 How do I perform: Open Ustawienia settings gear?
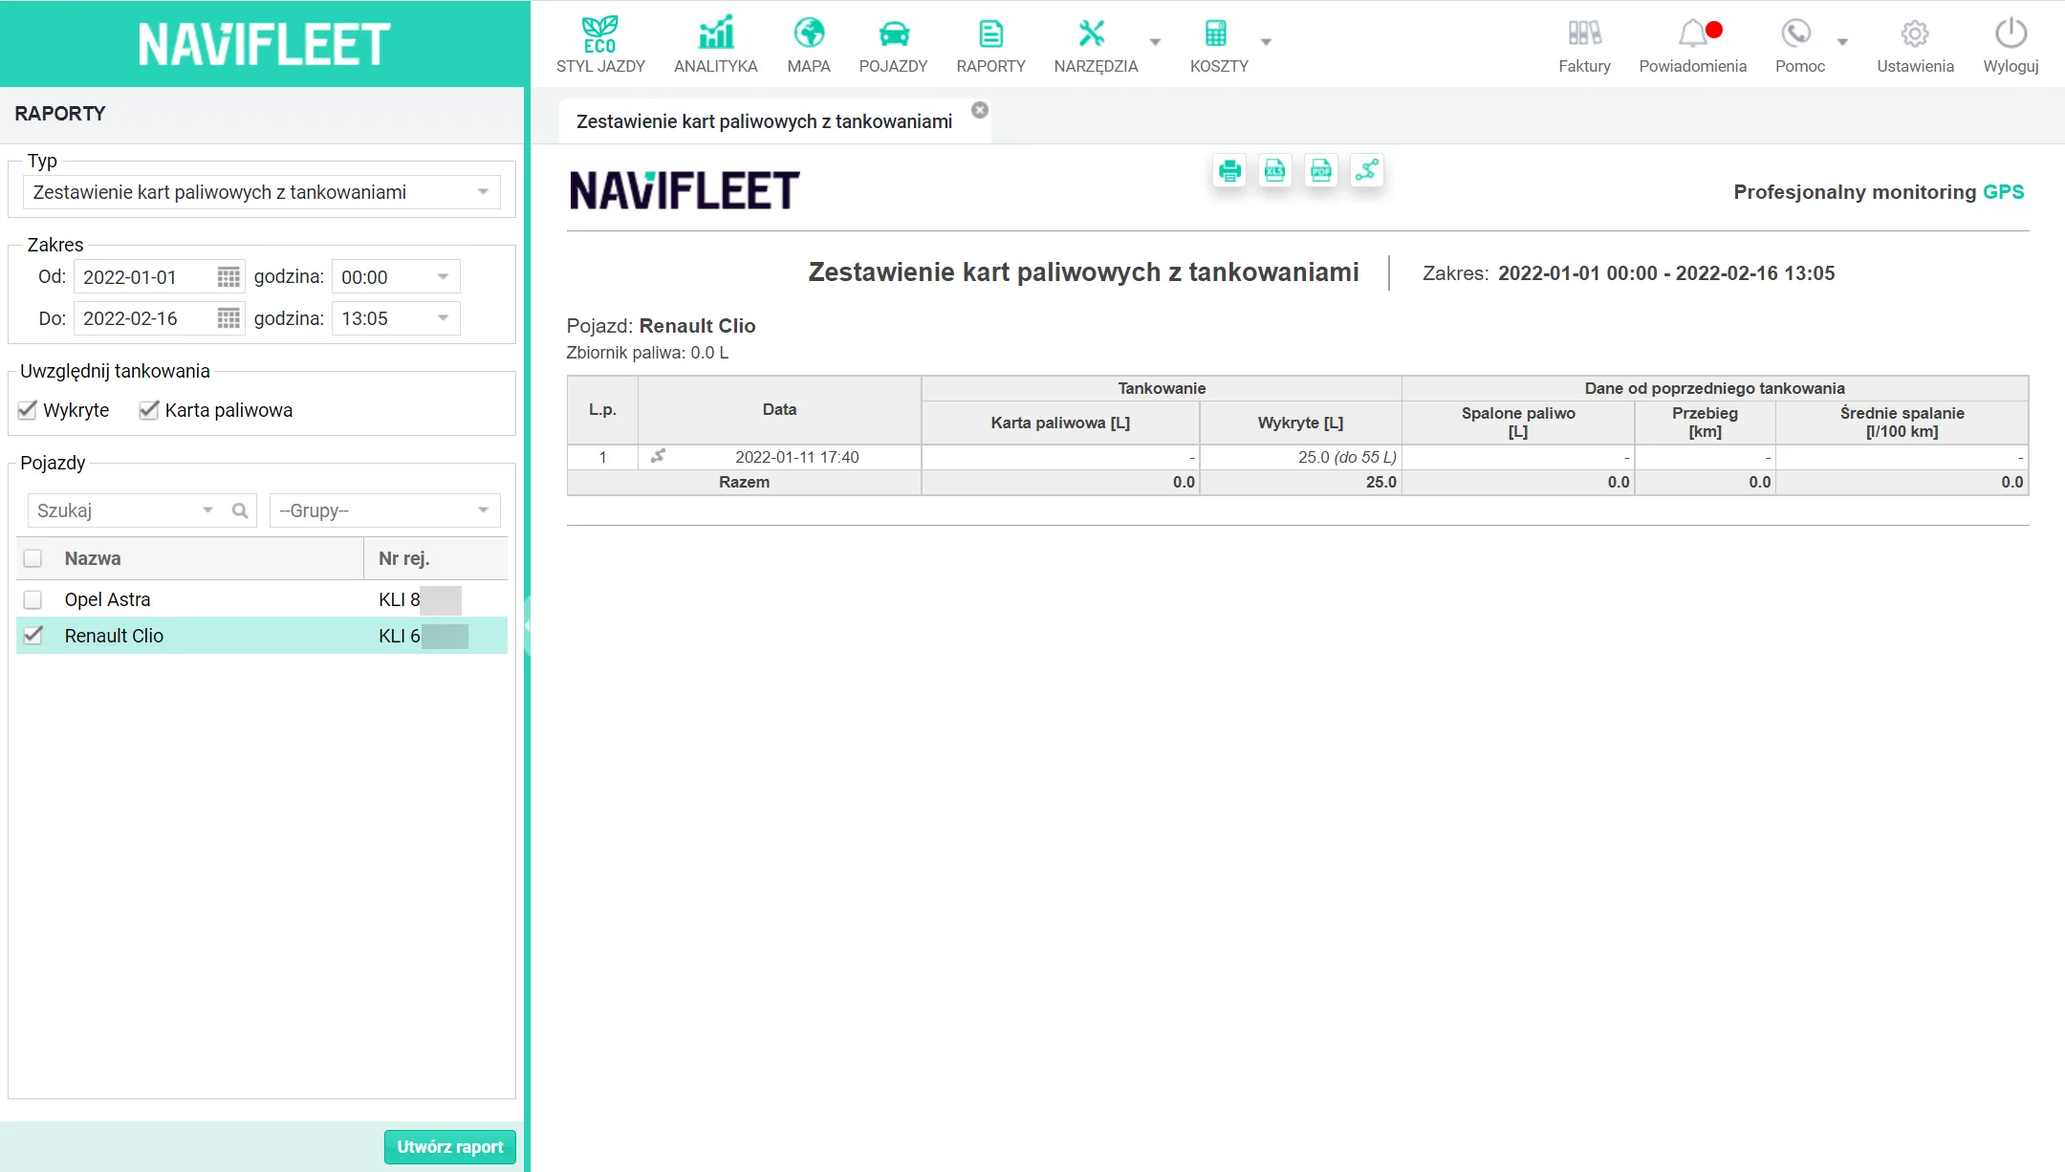tap(1915, 45)
